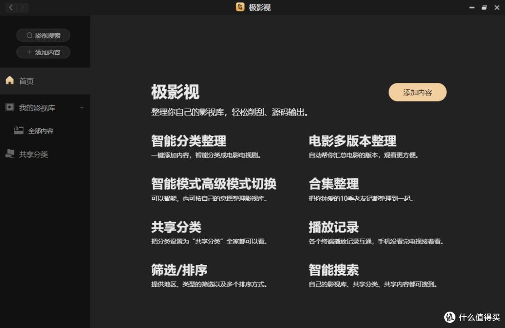Collapse the 我的影视库 chevron
Image resolution: width=505 pixels, height=328 pixels.
(x=82, y=108)
